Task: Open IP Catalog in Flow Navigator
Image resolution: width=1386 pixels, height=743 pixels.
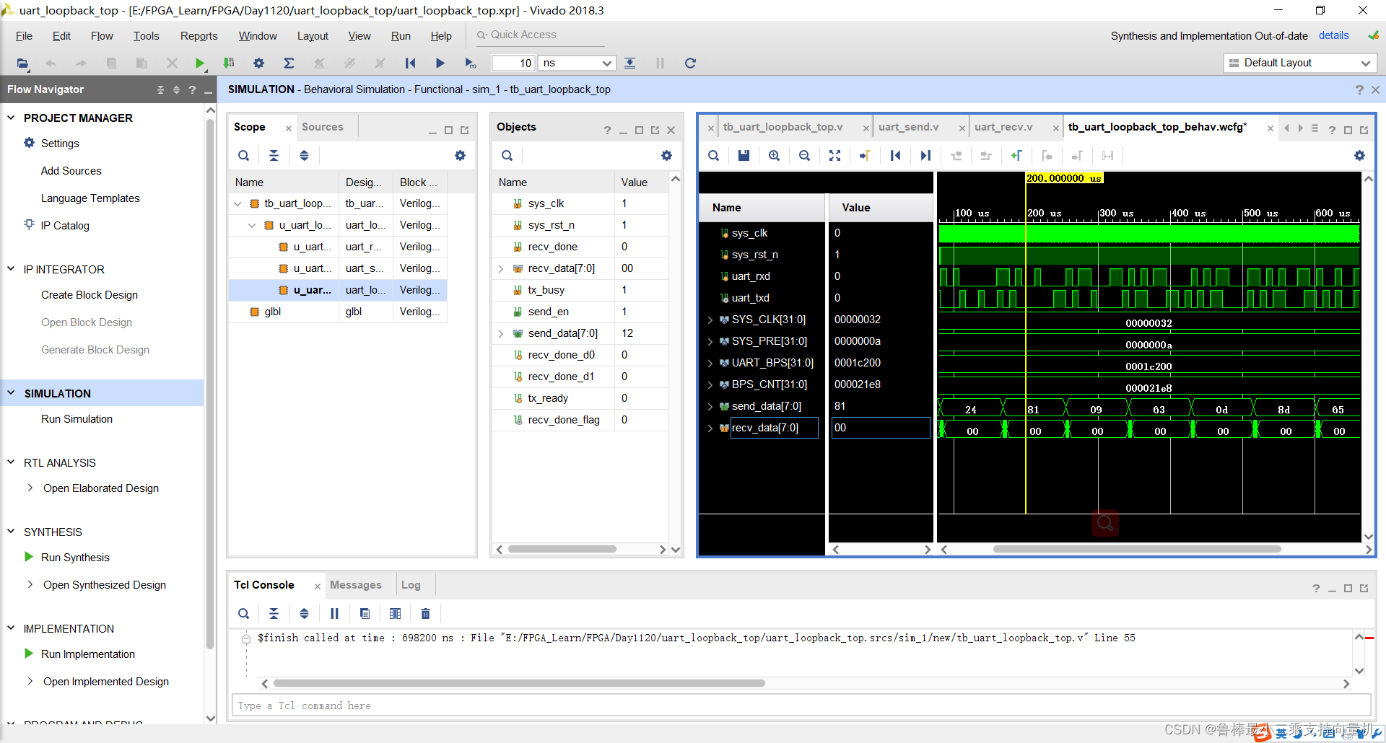Action: tap(65, 226)
